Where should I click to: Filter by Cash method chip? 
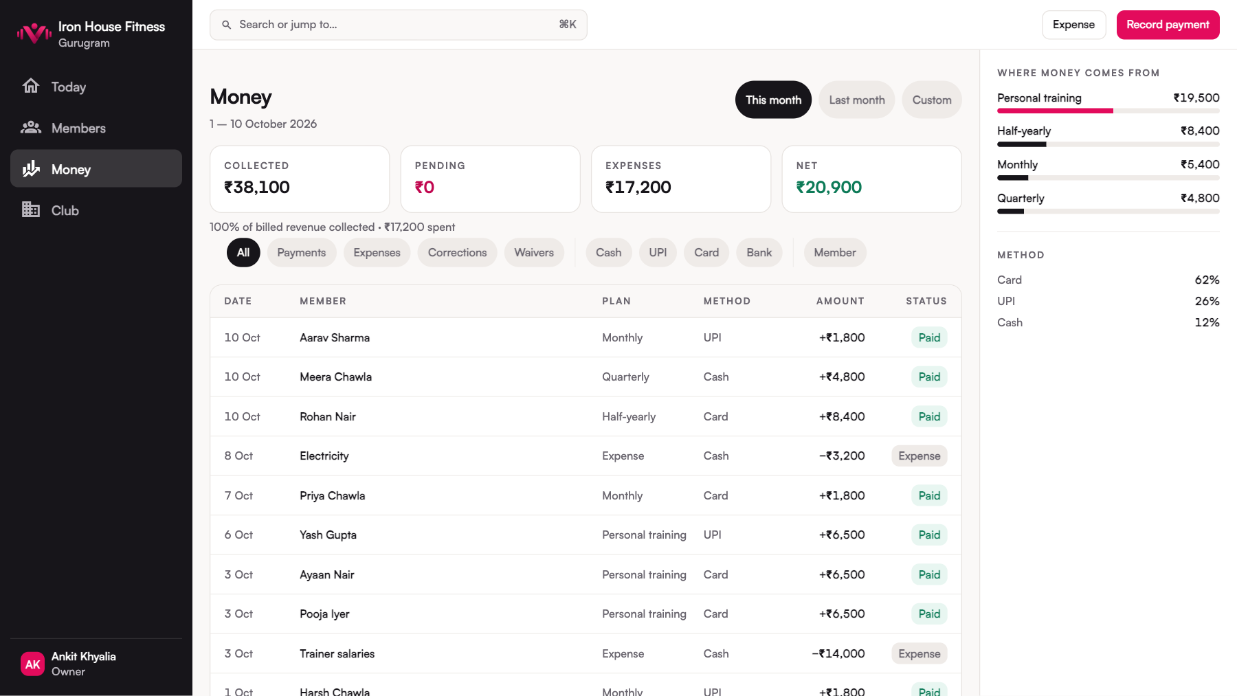608,253
